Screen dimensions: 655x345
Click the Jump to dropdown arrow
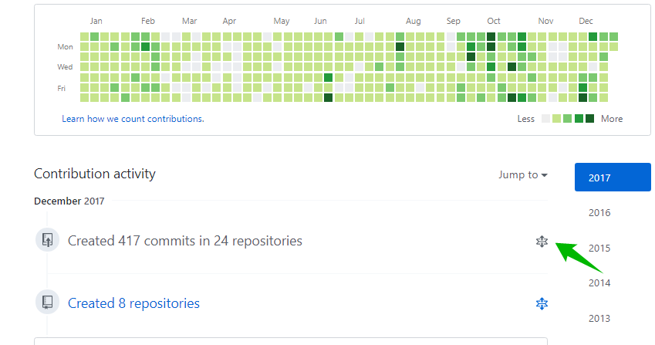545,175
